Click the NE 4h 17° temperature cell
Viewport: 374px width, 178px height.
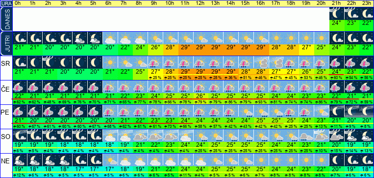80,169
